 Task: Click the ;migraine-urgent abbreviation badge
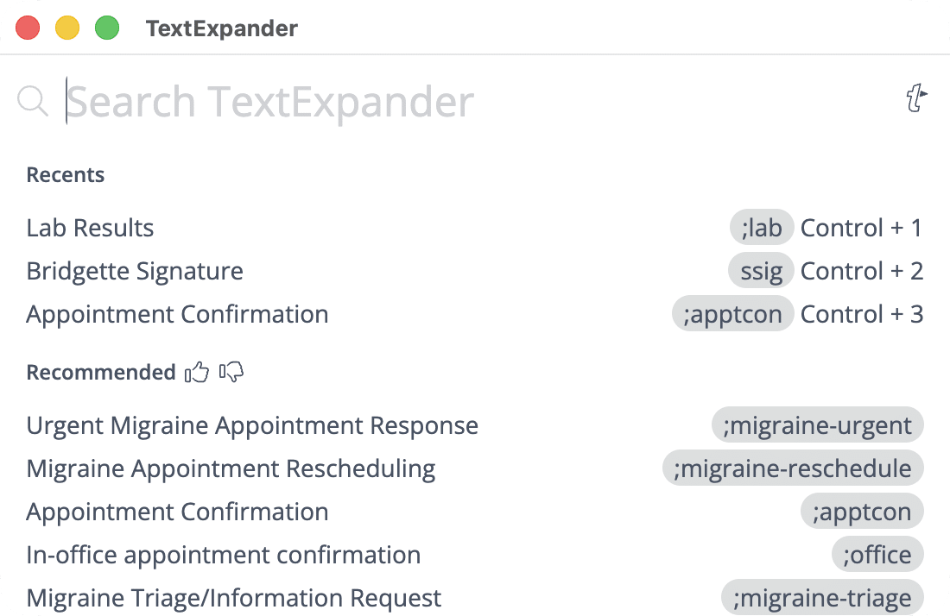tap(817, 426)
